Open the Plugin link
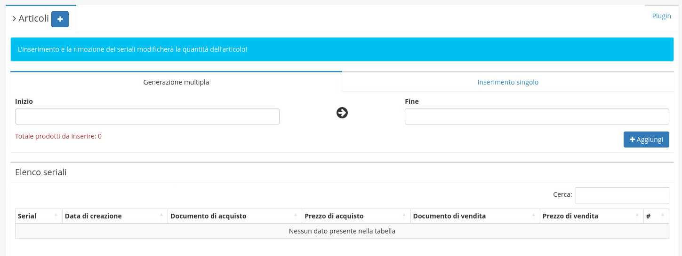 pos(661,16)
